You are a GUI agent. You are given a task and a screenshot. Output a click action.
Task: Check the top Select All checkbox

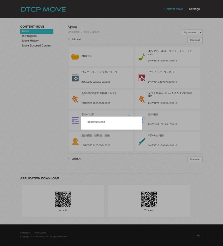(69, 39)
